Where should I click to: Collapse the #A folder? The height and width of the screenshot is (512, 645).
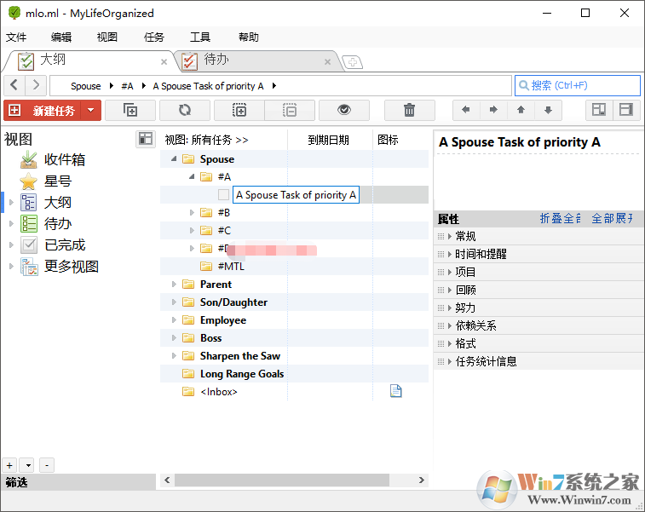point(192,177)
